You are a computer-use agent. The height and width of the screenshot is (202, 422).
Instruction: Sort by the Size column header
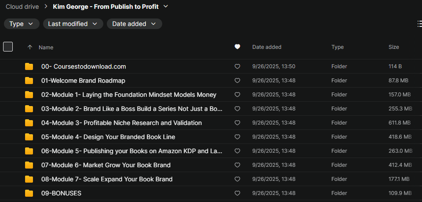pyautogui.click(x=393, y=47)
